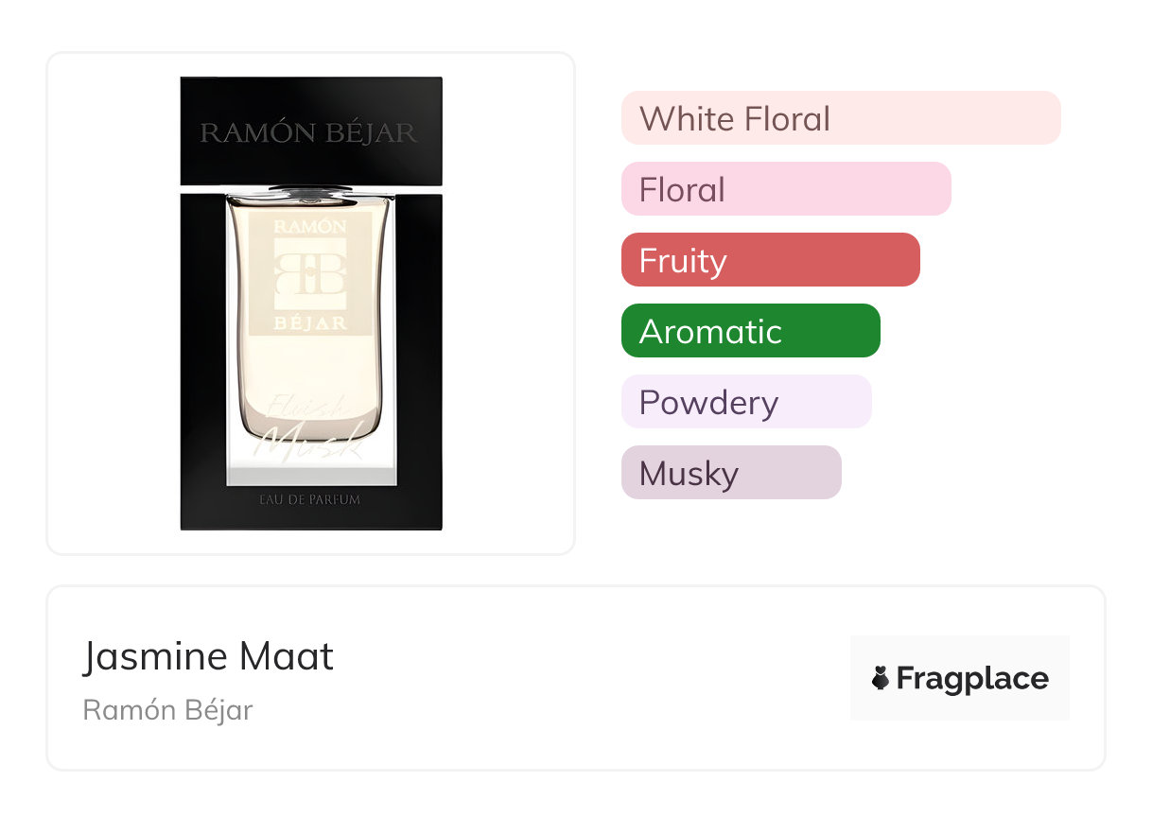The image size is (1152, 817).
Task: Click the red Fruity accord bar
Action: [x=770, y=260]
